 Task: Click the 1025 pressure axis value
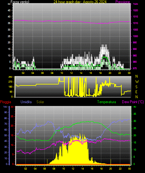coord(135,4)
